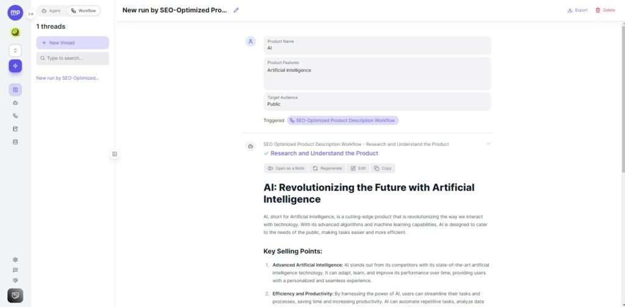Open the workflows icon in left sidebar
625x307 pixels.
(15, 116)
